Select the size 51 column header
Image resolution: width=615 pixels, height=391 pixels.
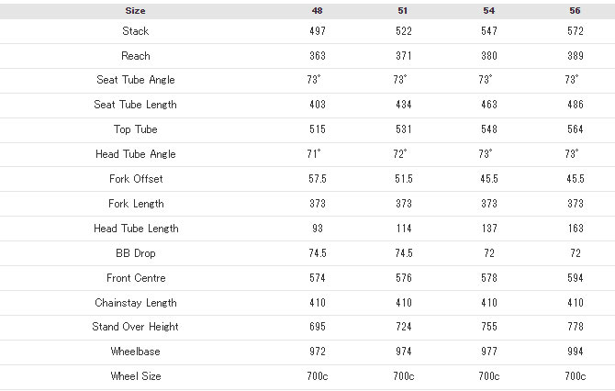(x=403, y=11)
